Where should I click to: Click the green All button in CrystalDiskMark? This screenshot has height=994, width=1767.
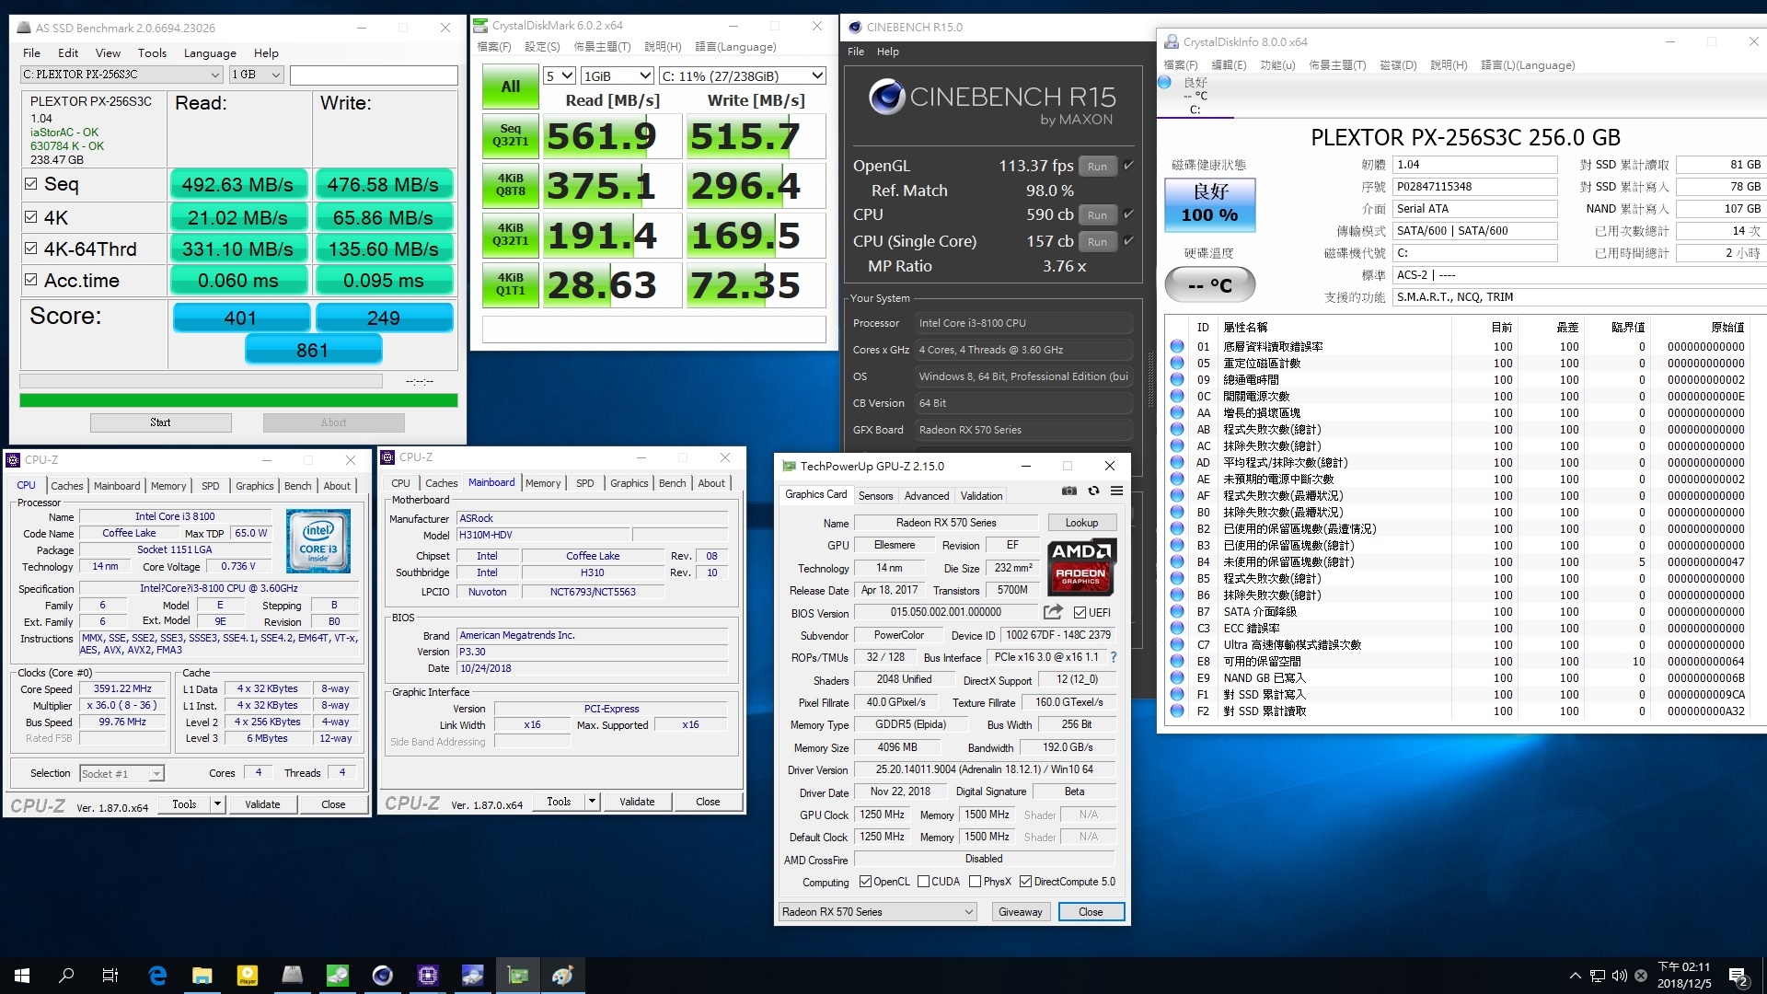511,87
